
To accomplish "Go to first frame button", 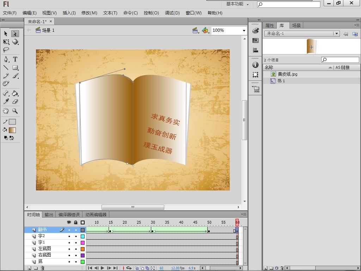I will [90, 268].
